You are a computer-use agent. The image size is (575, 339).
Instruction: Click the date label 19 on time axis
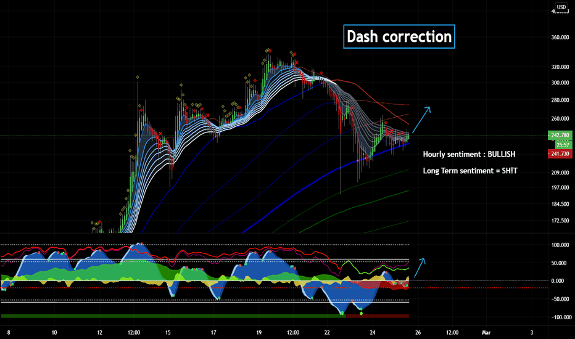point(259,333)
